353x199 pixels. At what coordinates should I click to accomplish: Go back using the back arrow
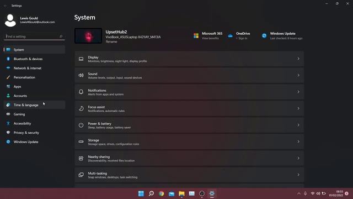5,6
